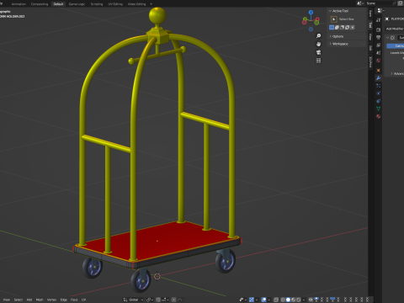The width and height of the screenshot is (404, 303).
Task: Toggle X-ray view in header
Action: pyautogui.click(x=276, y=300)
